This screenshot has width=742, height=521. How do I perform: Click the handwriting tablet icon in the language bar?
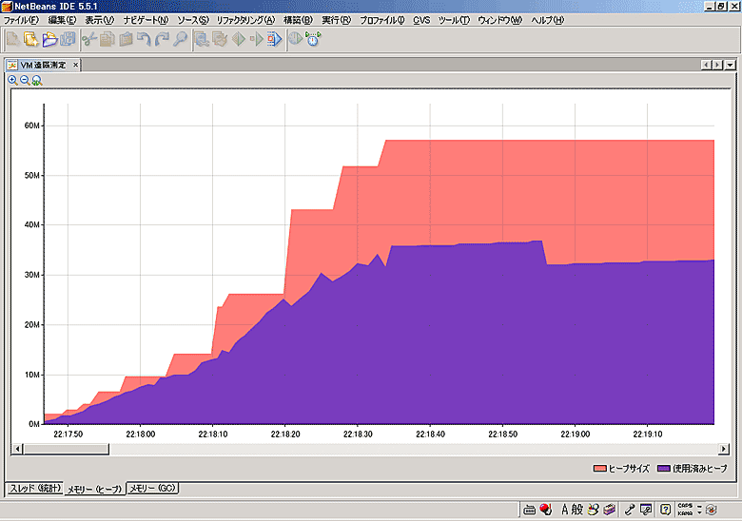click(x=646, y=510)
